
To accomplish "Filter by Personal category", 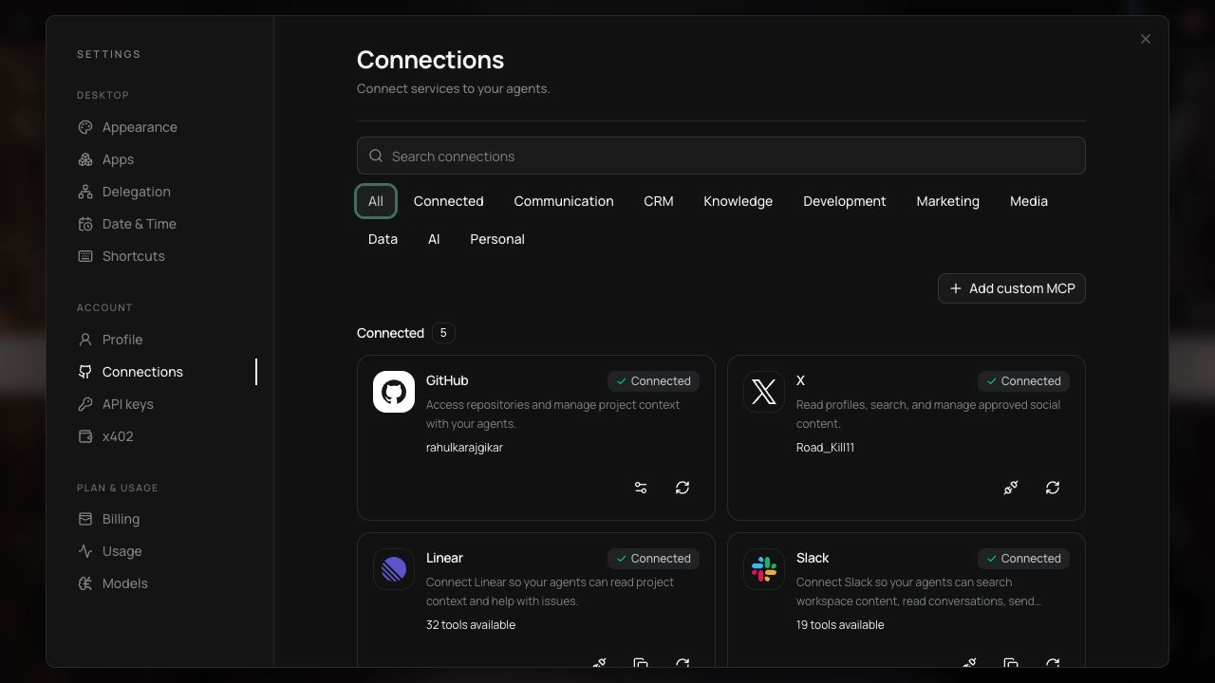I will [497, 239].
